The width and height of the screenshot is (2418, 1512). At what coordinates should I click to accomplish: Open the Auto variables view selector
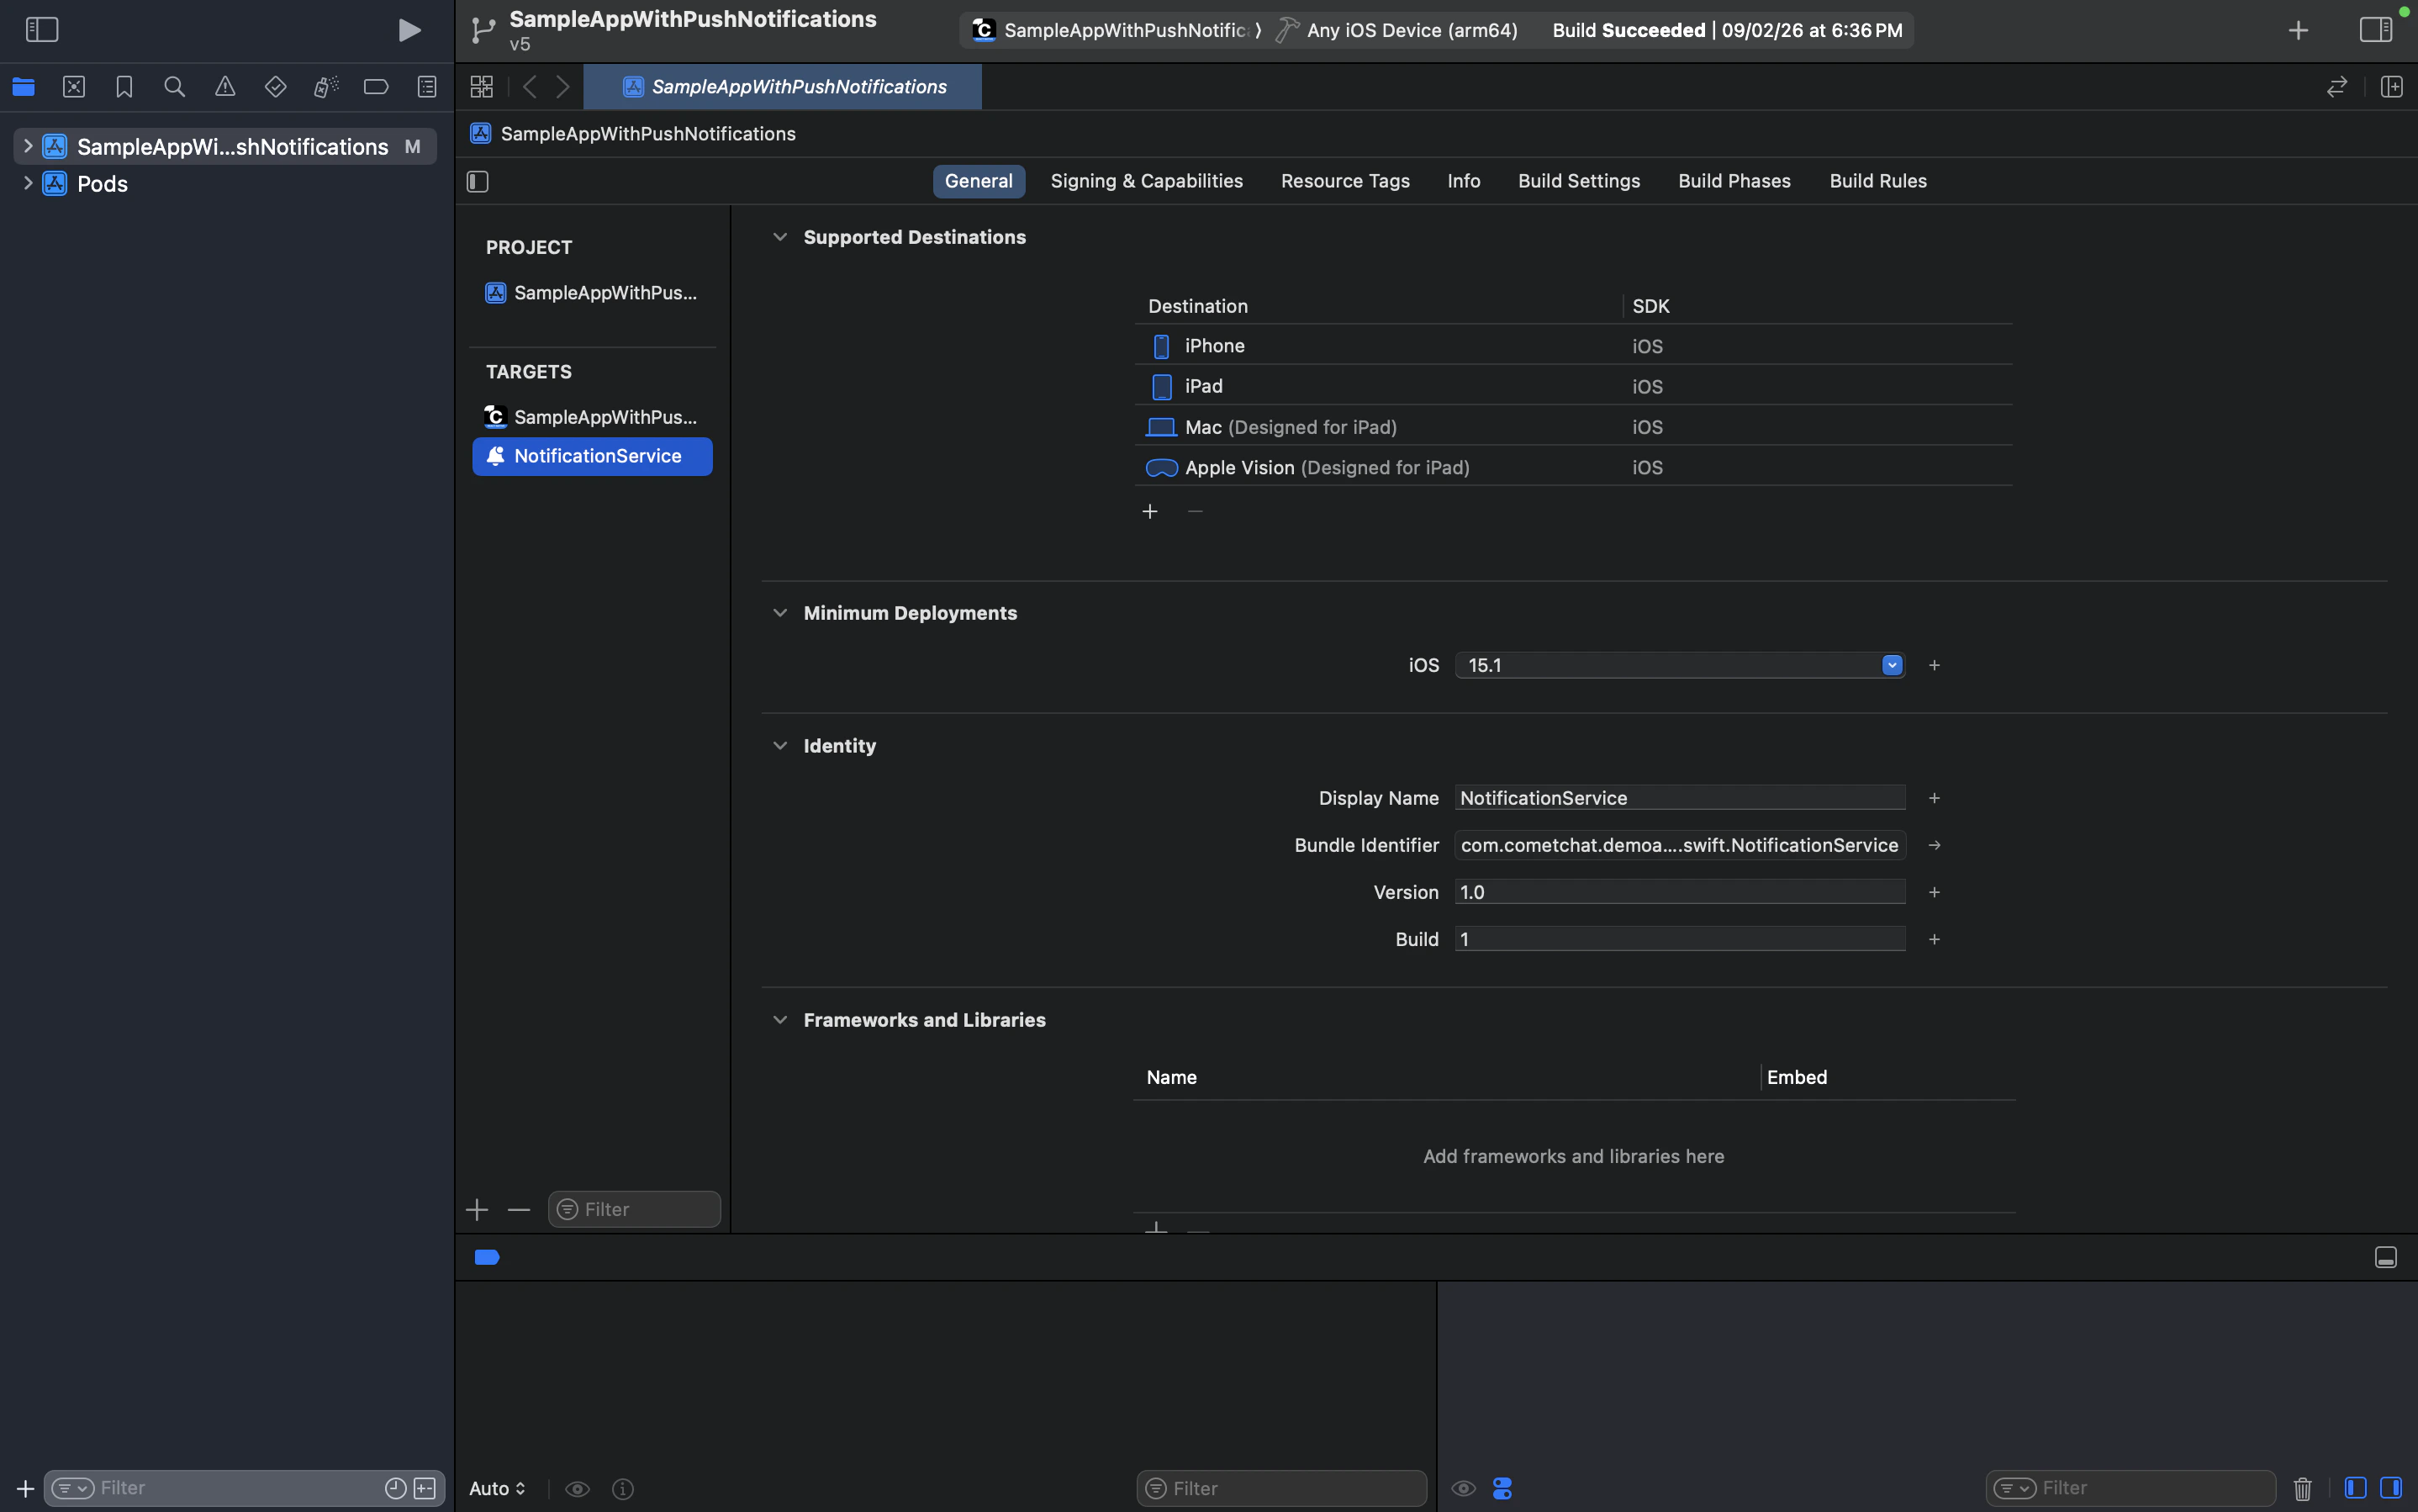pos(497,1488)
